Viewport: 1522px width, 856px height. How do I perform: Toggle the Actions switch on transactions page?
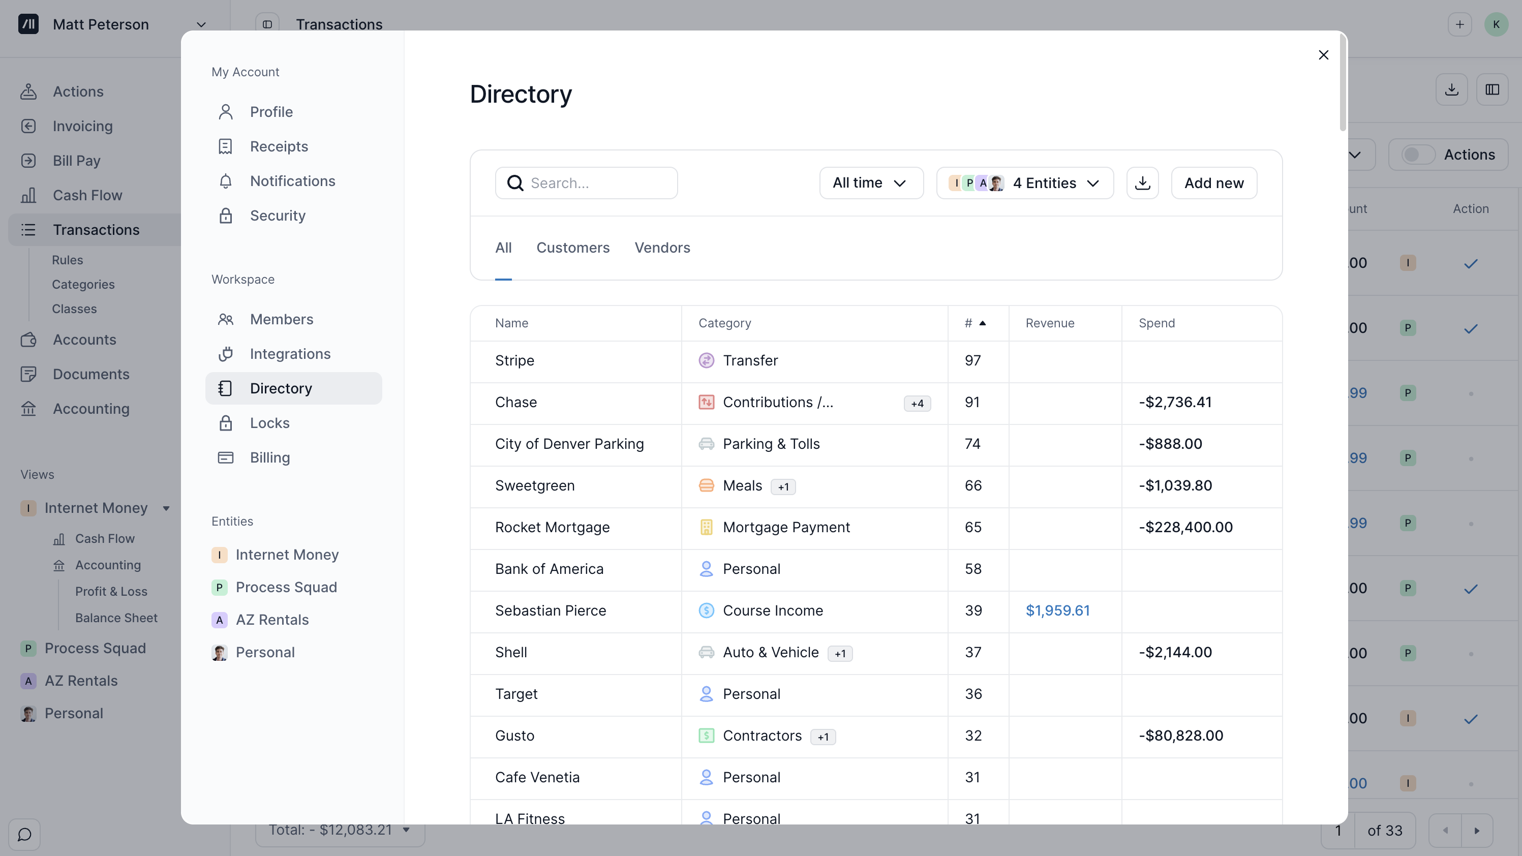click(1418, 155)
